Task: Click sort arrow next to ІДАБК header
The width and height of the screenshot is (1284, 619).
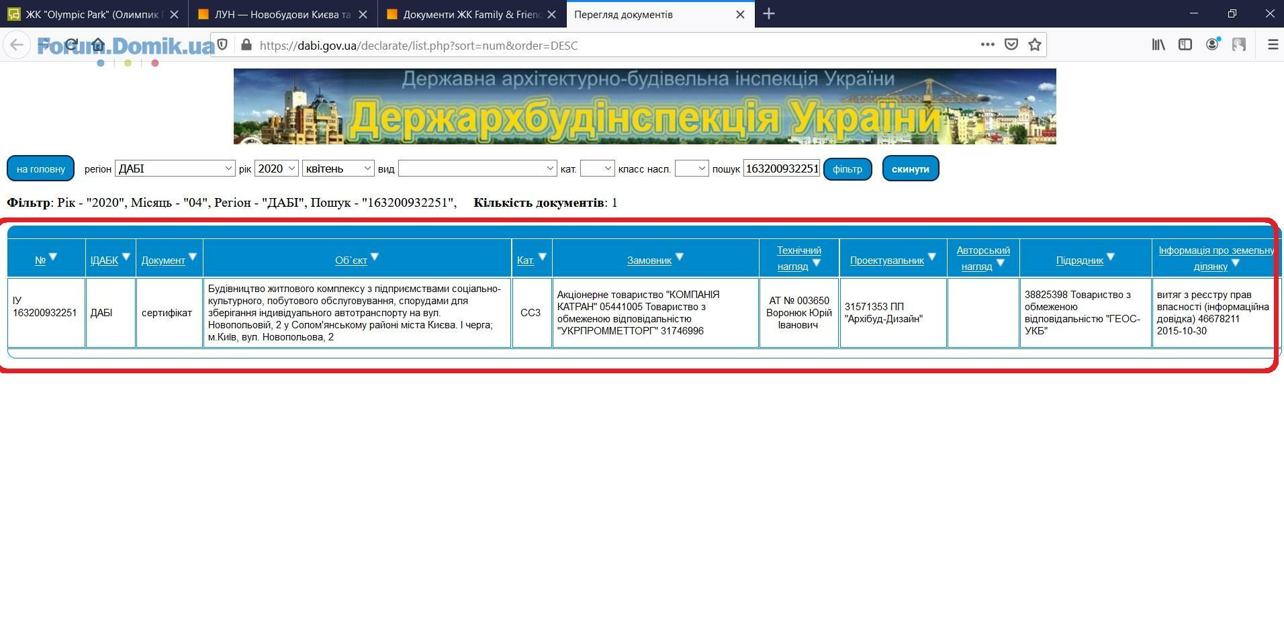Action: [x=126, y=256]
